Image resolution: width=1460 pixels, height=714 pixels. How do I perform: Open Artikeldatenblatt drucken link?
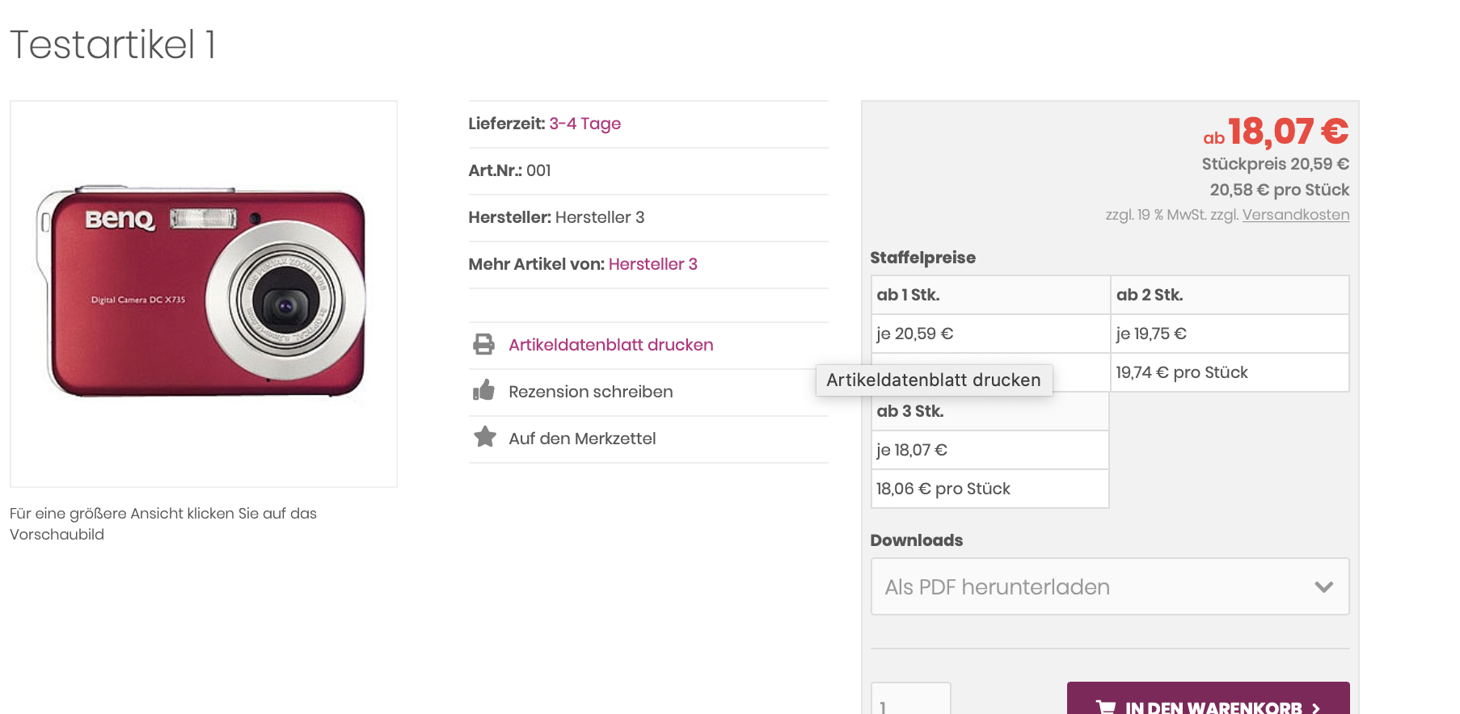610,345
